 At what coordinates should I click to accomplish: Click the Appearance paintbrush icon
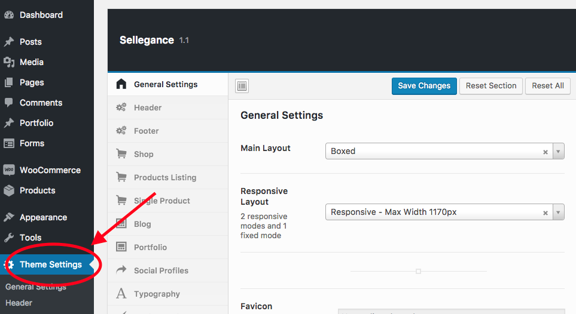click(x=9, y=217)
